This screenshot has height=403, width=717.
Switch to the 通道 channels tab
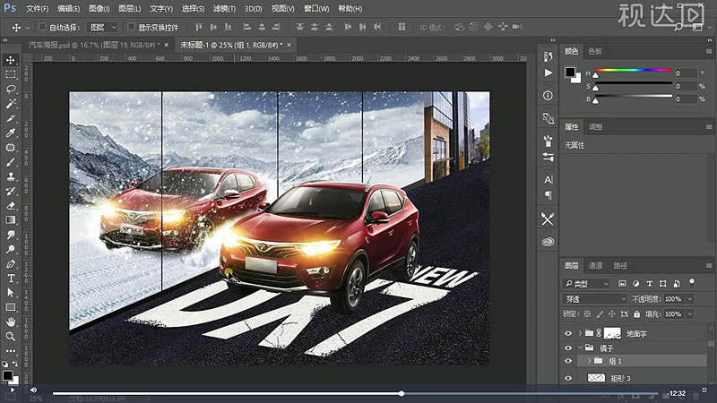point(595,265)
